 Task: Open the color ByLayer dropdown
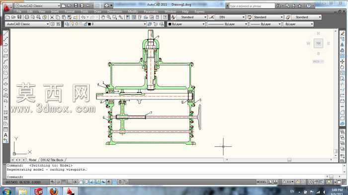pyautogui.click(x=203, y=24)
